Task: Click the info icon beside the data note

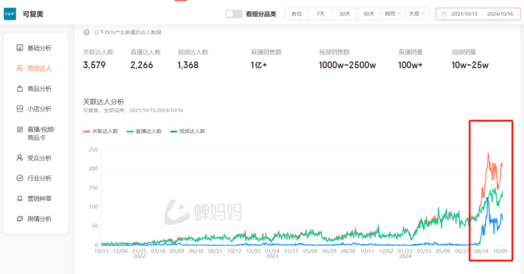Action: tap(86, 31)
